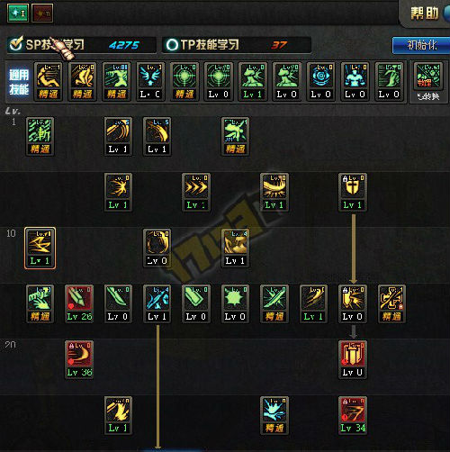Select the orange-highlighted lightning skill at level 10
450x452 pixels.
coord(40,248)
